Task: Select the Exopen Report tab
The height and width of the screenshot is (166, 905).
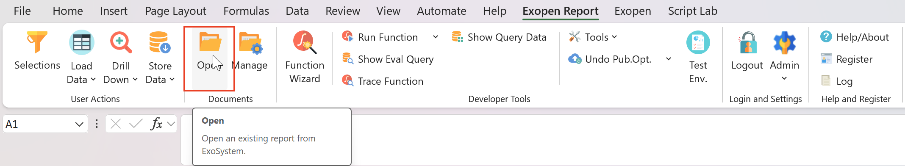Action: coord(561,11)
